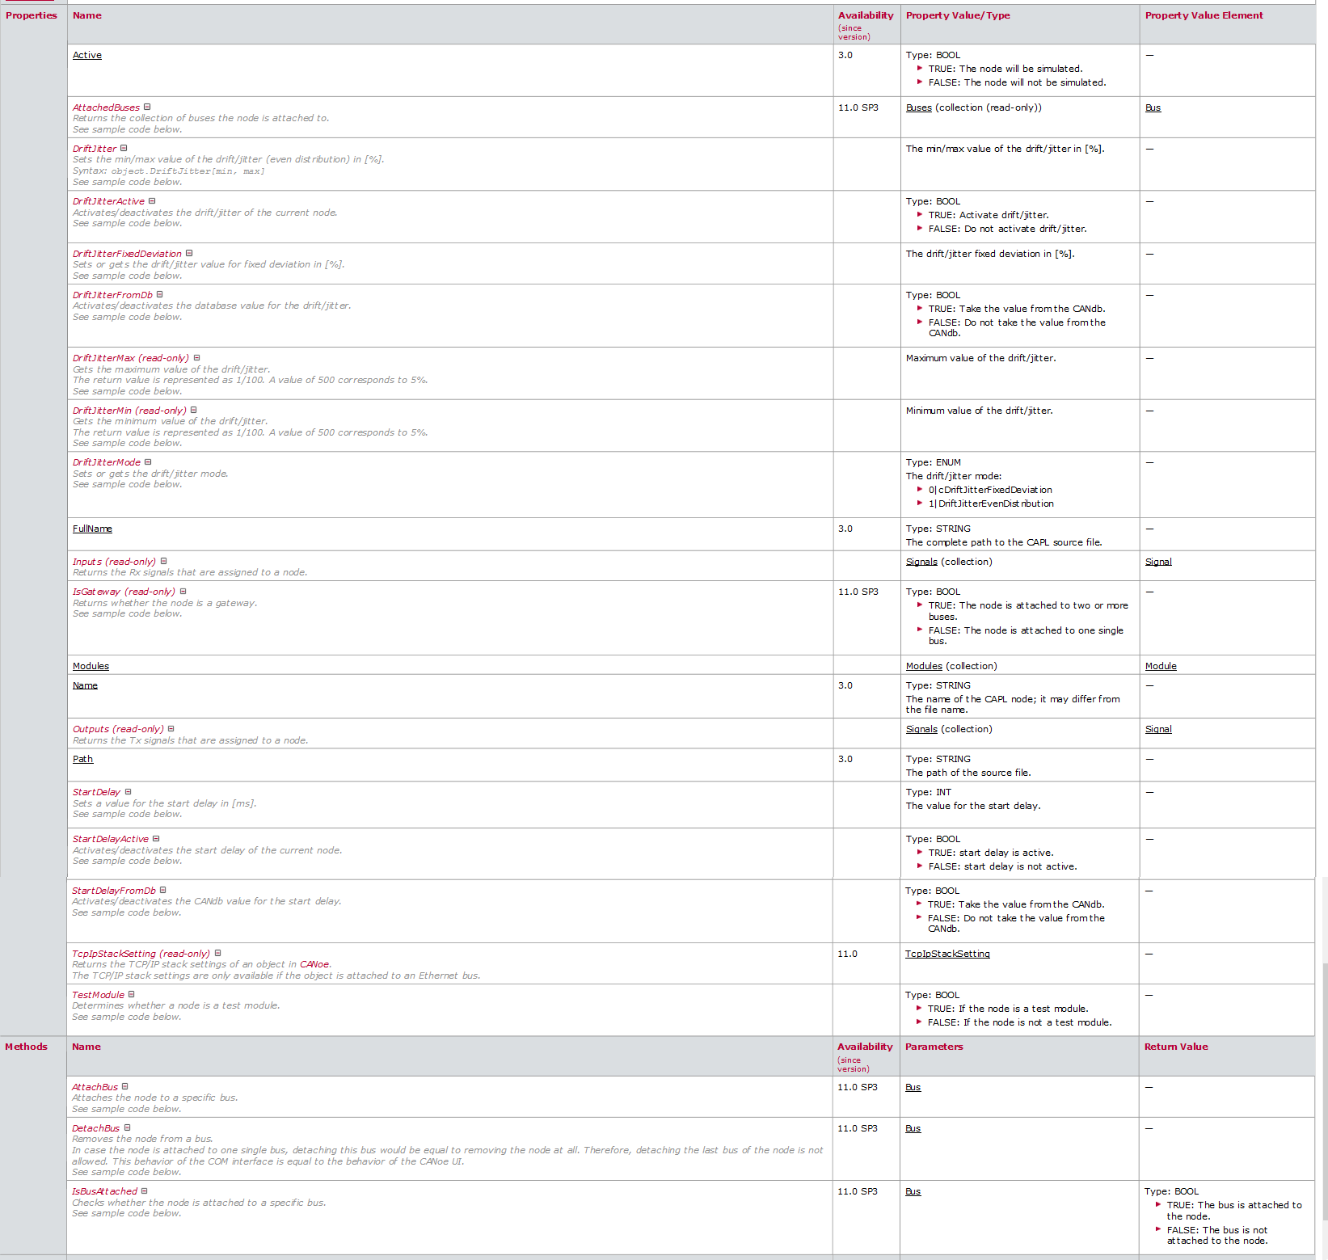
Task: Open Bus parameter link for AttachBus
Action: point(913,1087)
